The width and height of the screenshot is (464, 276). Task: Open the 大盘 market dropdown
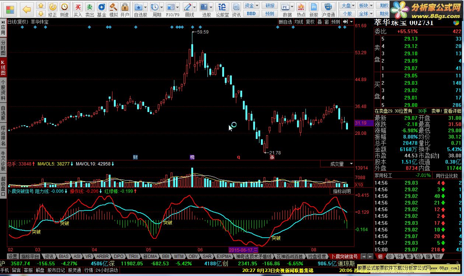coord(348,6)
